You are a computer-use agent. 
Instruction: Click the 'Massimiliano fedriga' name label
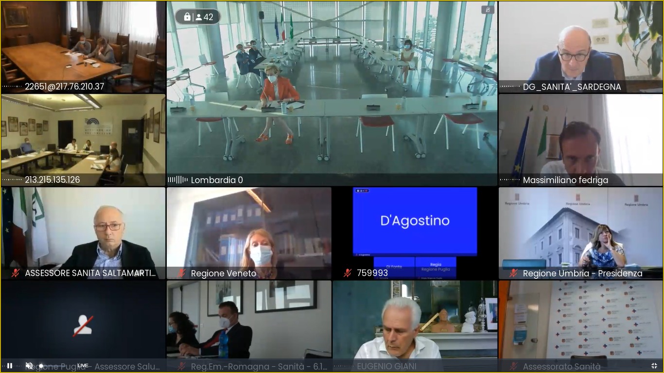565,180
